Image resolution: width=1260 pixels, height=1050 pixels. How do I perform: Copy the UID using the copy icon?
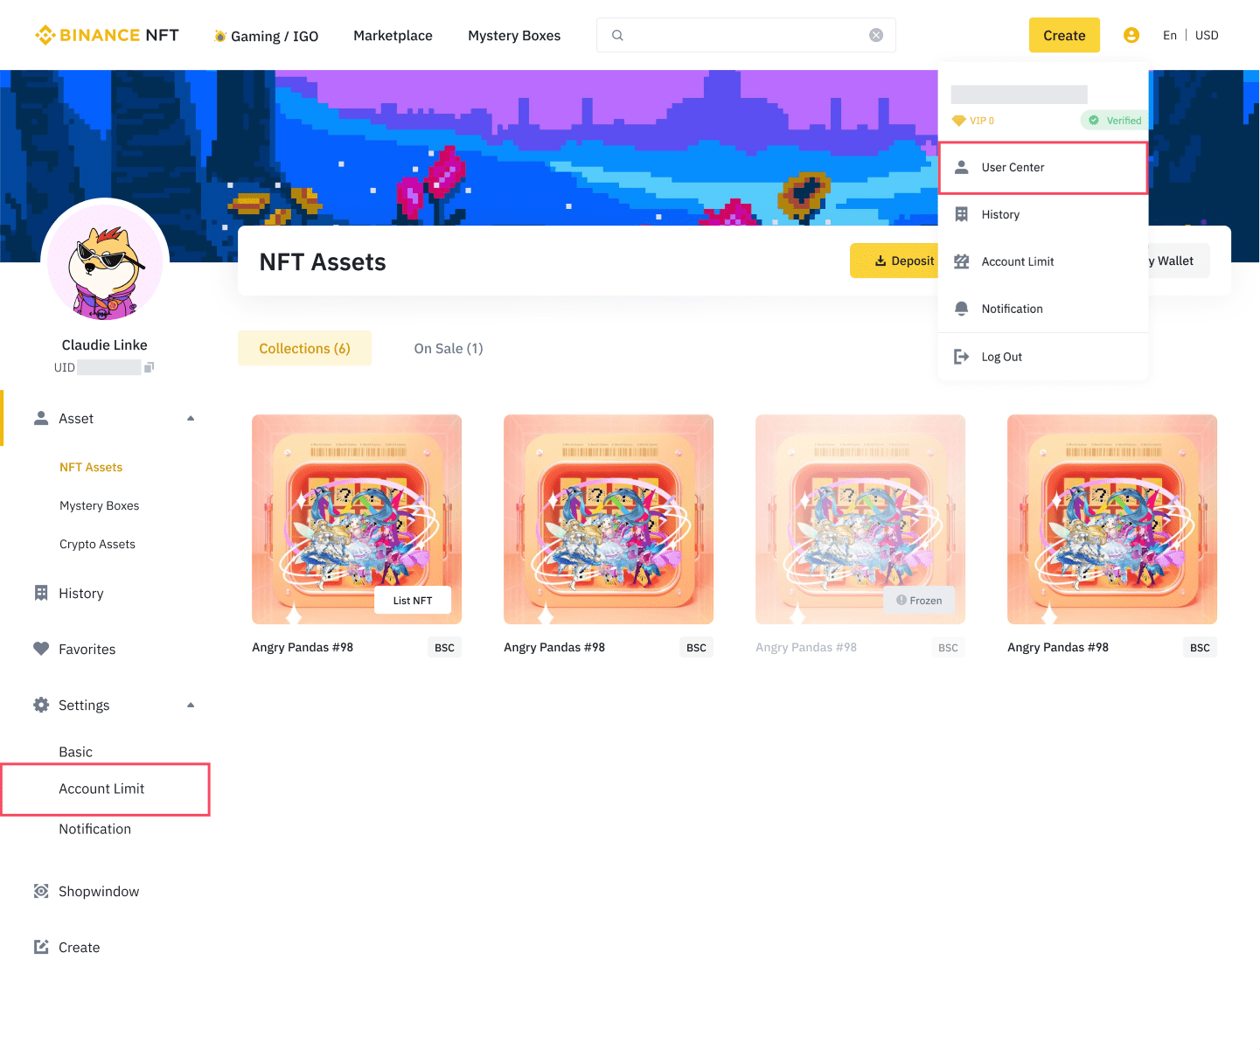149,367
